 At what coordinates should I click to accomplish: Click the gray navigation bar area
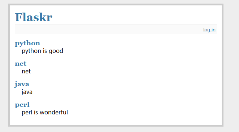(x=116, y=29)
